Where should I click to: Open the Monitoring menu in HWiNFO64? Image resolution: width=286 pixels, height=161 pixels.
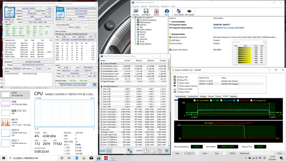point(154,6)
